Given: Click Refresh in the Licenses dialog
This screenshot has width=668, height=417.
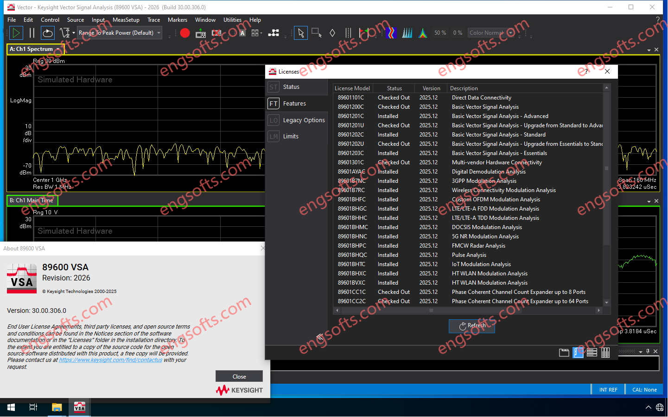Looking at the screenshot, I should 471,326.
